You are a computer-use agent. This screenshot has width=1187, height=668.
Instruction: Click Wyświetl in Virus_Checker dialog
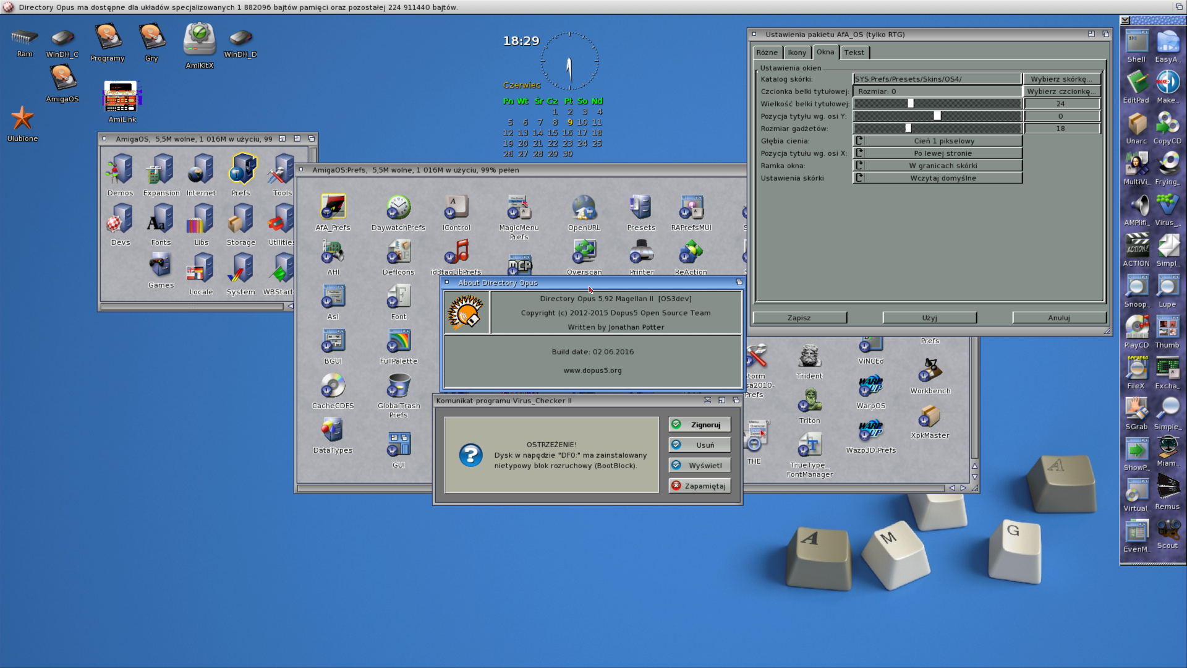(x=700, y=466)
